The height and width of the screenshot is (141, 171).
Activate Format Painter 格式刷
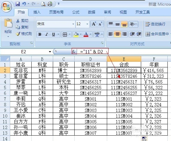(24, 34)
